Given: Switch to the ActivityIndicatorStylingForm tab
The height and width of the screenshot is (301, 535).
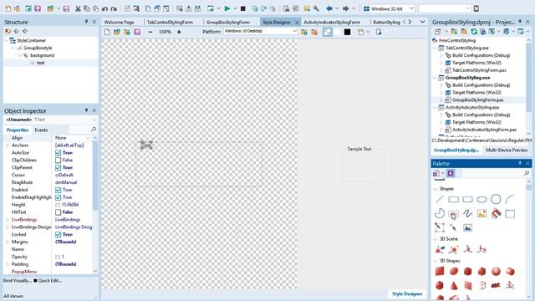Looking at the screenshot, I should tap(332, 23).
